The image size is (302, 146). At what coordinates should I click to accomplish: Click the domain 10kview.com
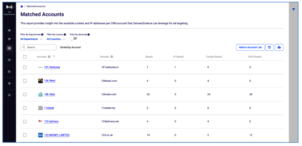tap(109, 94)
